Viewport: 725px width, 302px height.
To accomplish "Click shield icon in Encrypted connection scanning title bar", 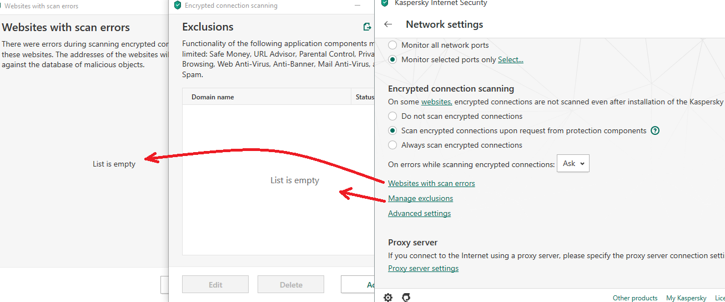I will (178, 6).
